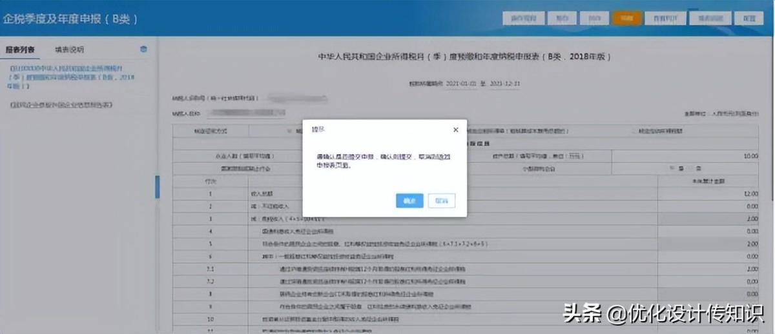Click the first button in the top toolbar
Viewport: 775px width, 334px height.
point(524,19)
